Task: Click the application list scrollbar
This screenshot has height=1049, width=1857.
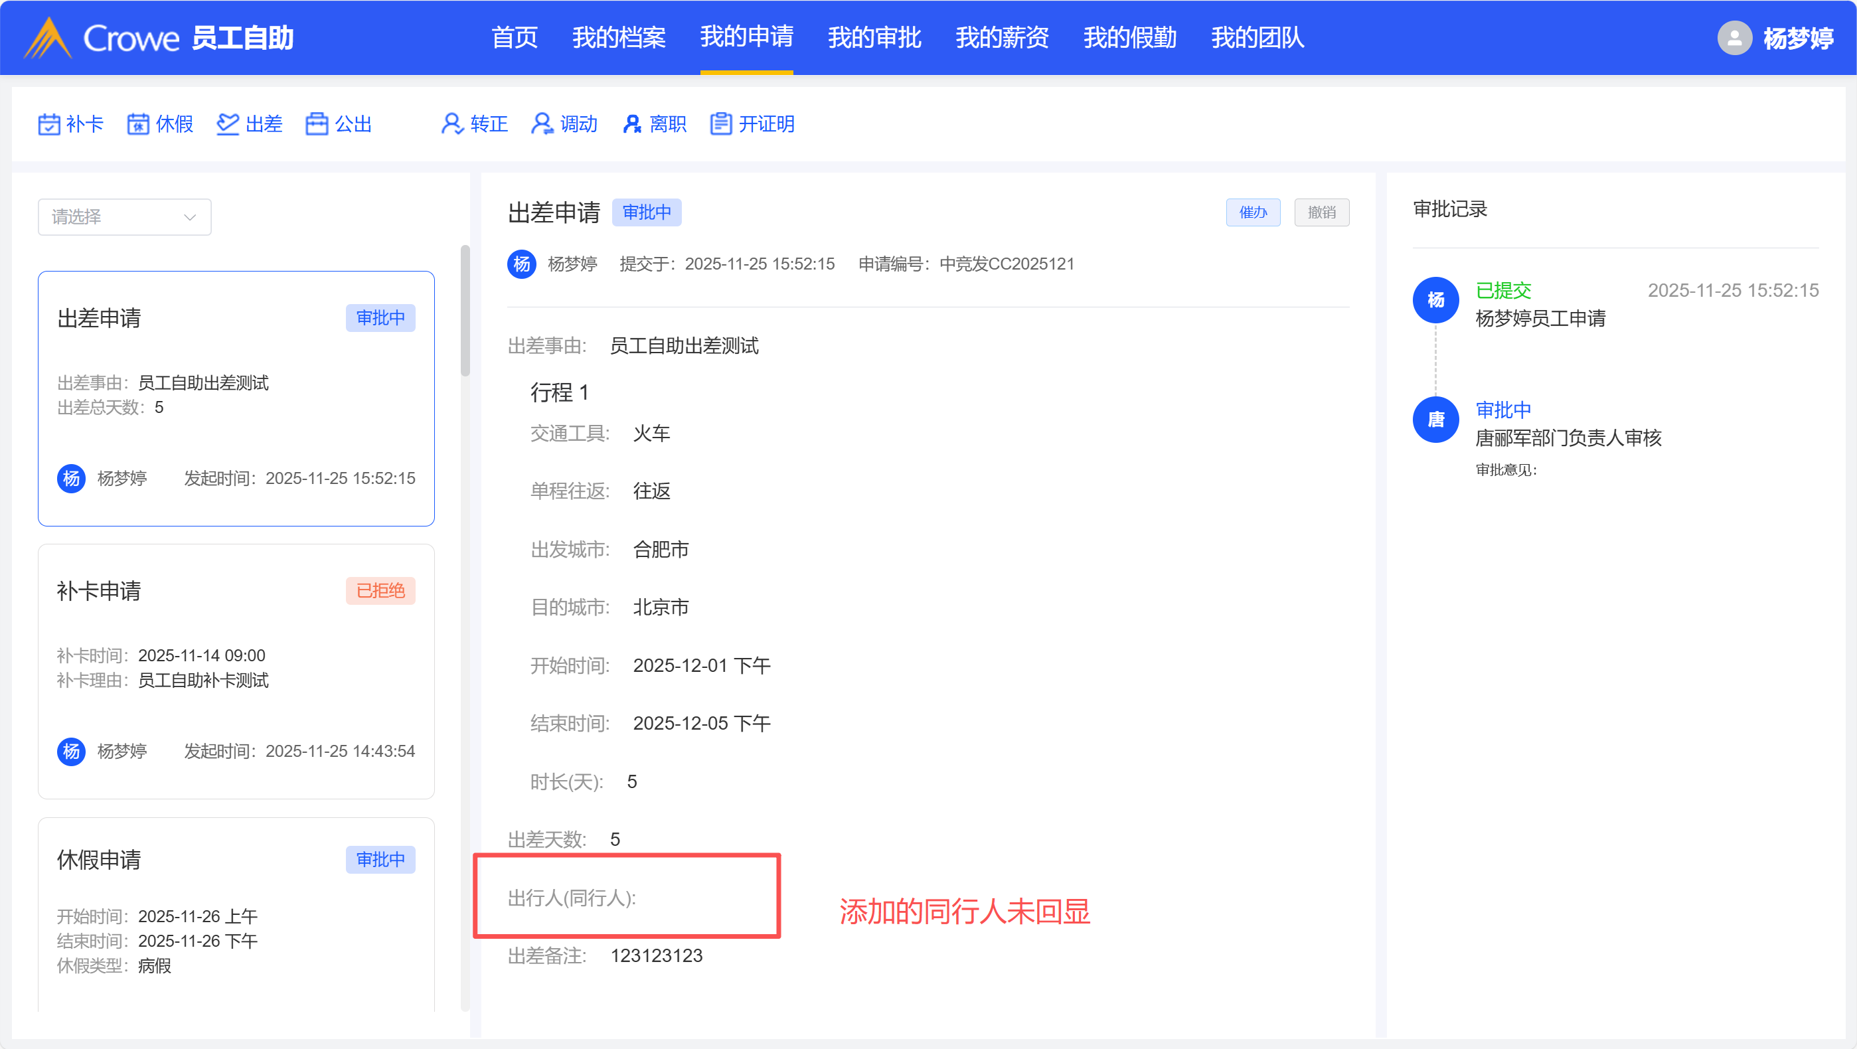Action: 465,310
